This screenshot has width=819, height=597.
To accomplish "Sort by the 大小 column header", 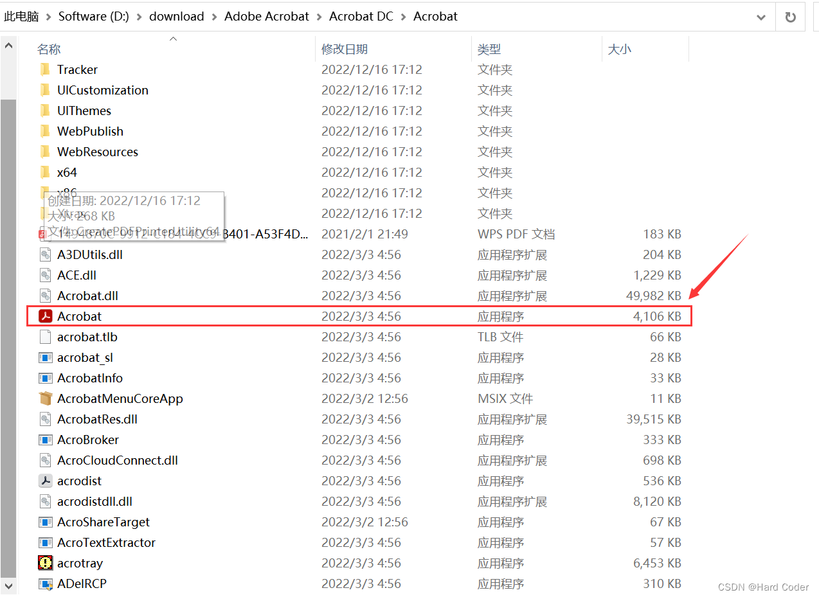I will (x=620, y=49).
